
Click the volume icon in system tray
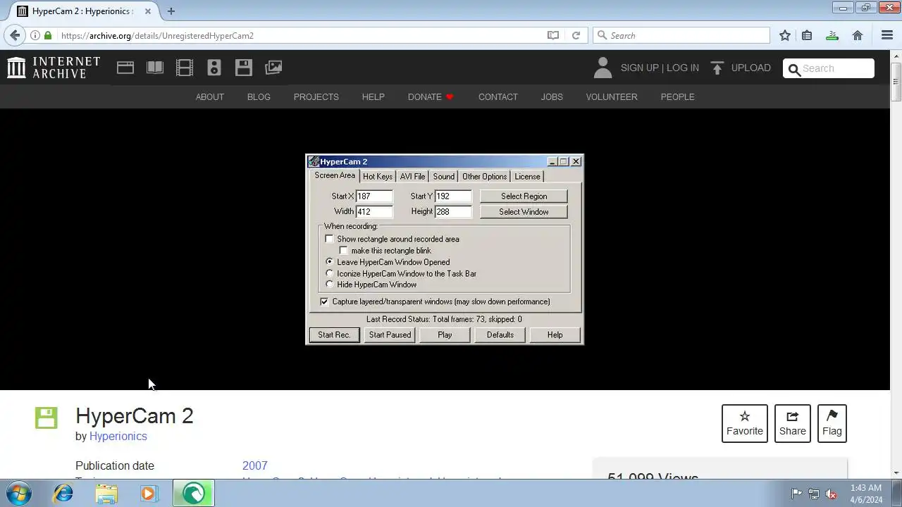point(831,494)
